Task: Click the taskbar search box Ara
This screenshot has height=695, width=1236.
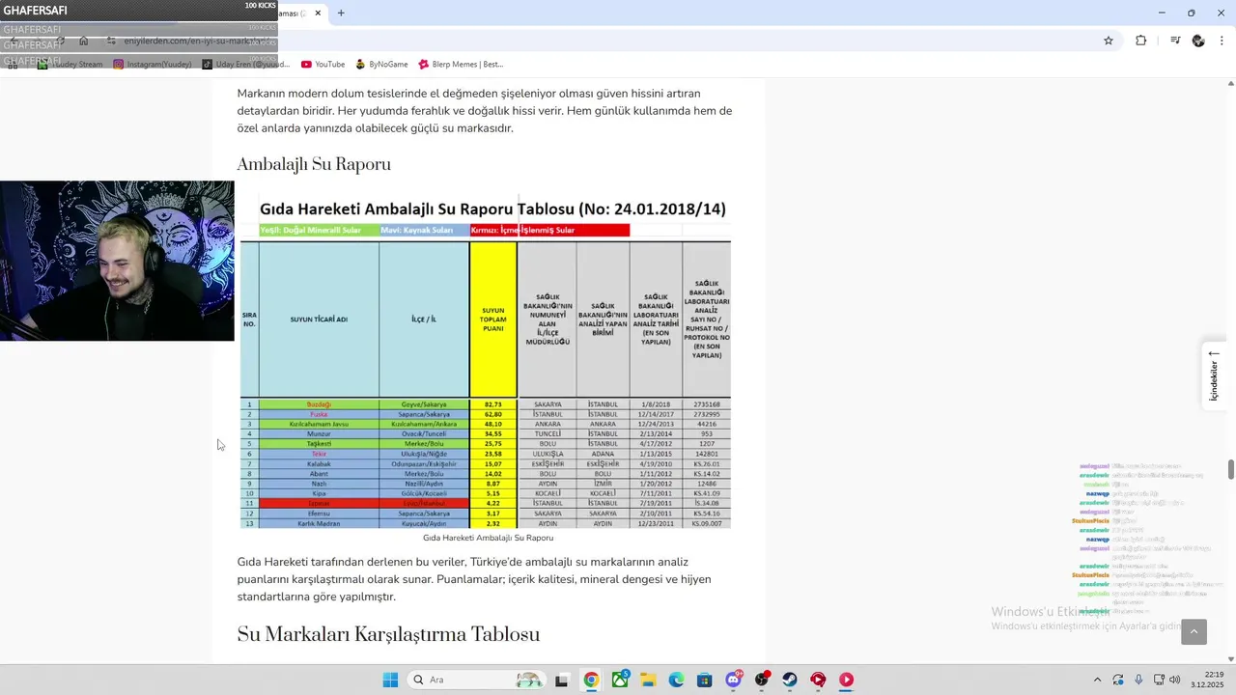Action: (478, 680)
